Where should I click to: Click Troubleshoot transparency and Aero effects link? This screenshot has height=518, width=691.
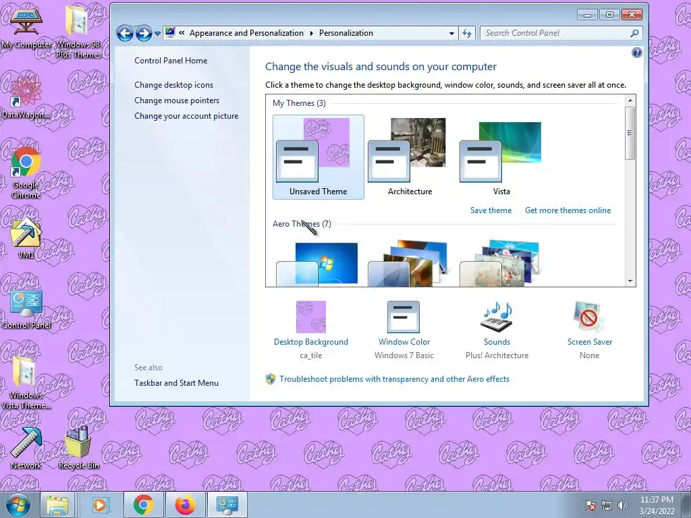pos(394,379)
